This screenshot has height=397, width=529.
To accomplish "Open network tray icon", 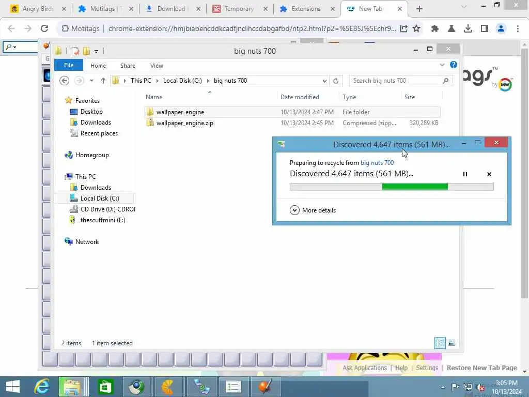I will pyautogui.click(x=468, y=387).
